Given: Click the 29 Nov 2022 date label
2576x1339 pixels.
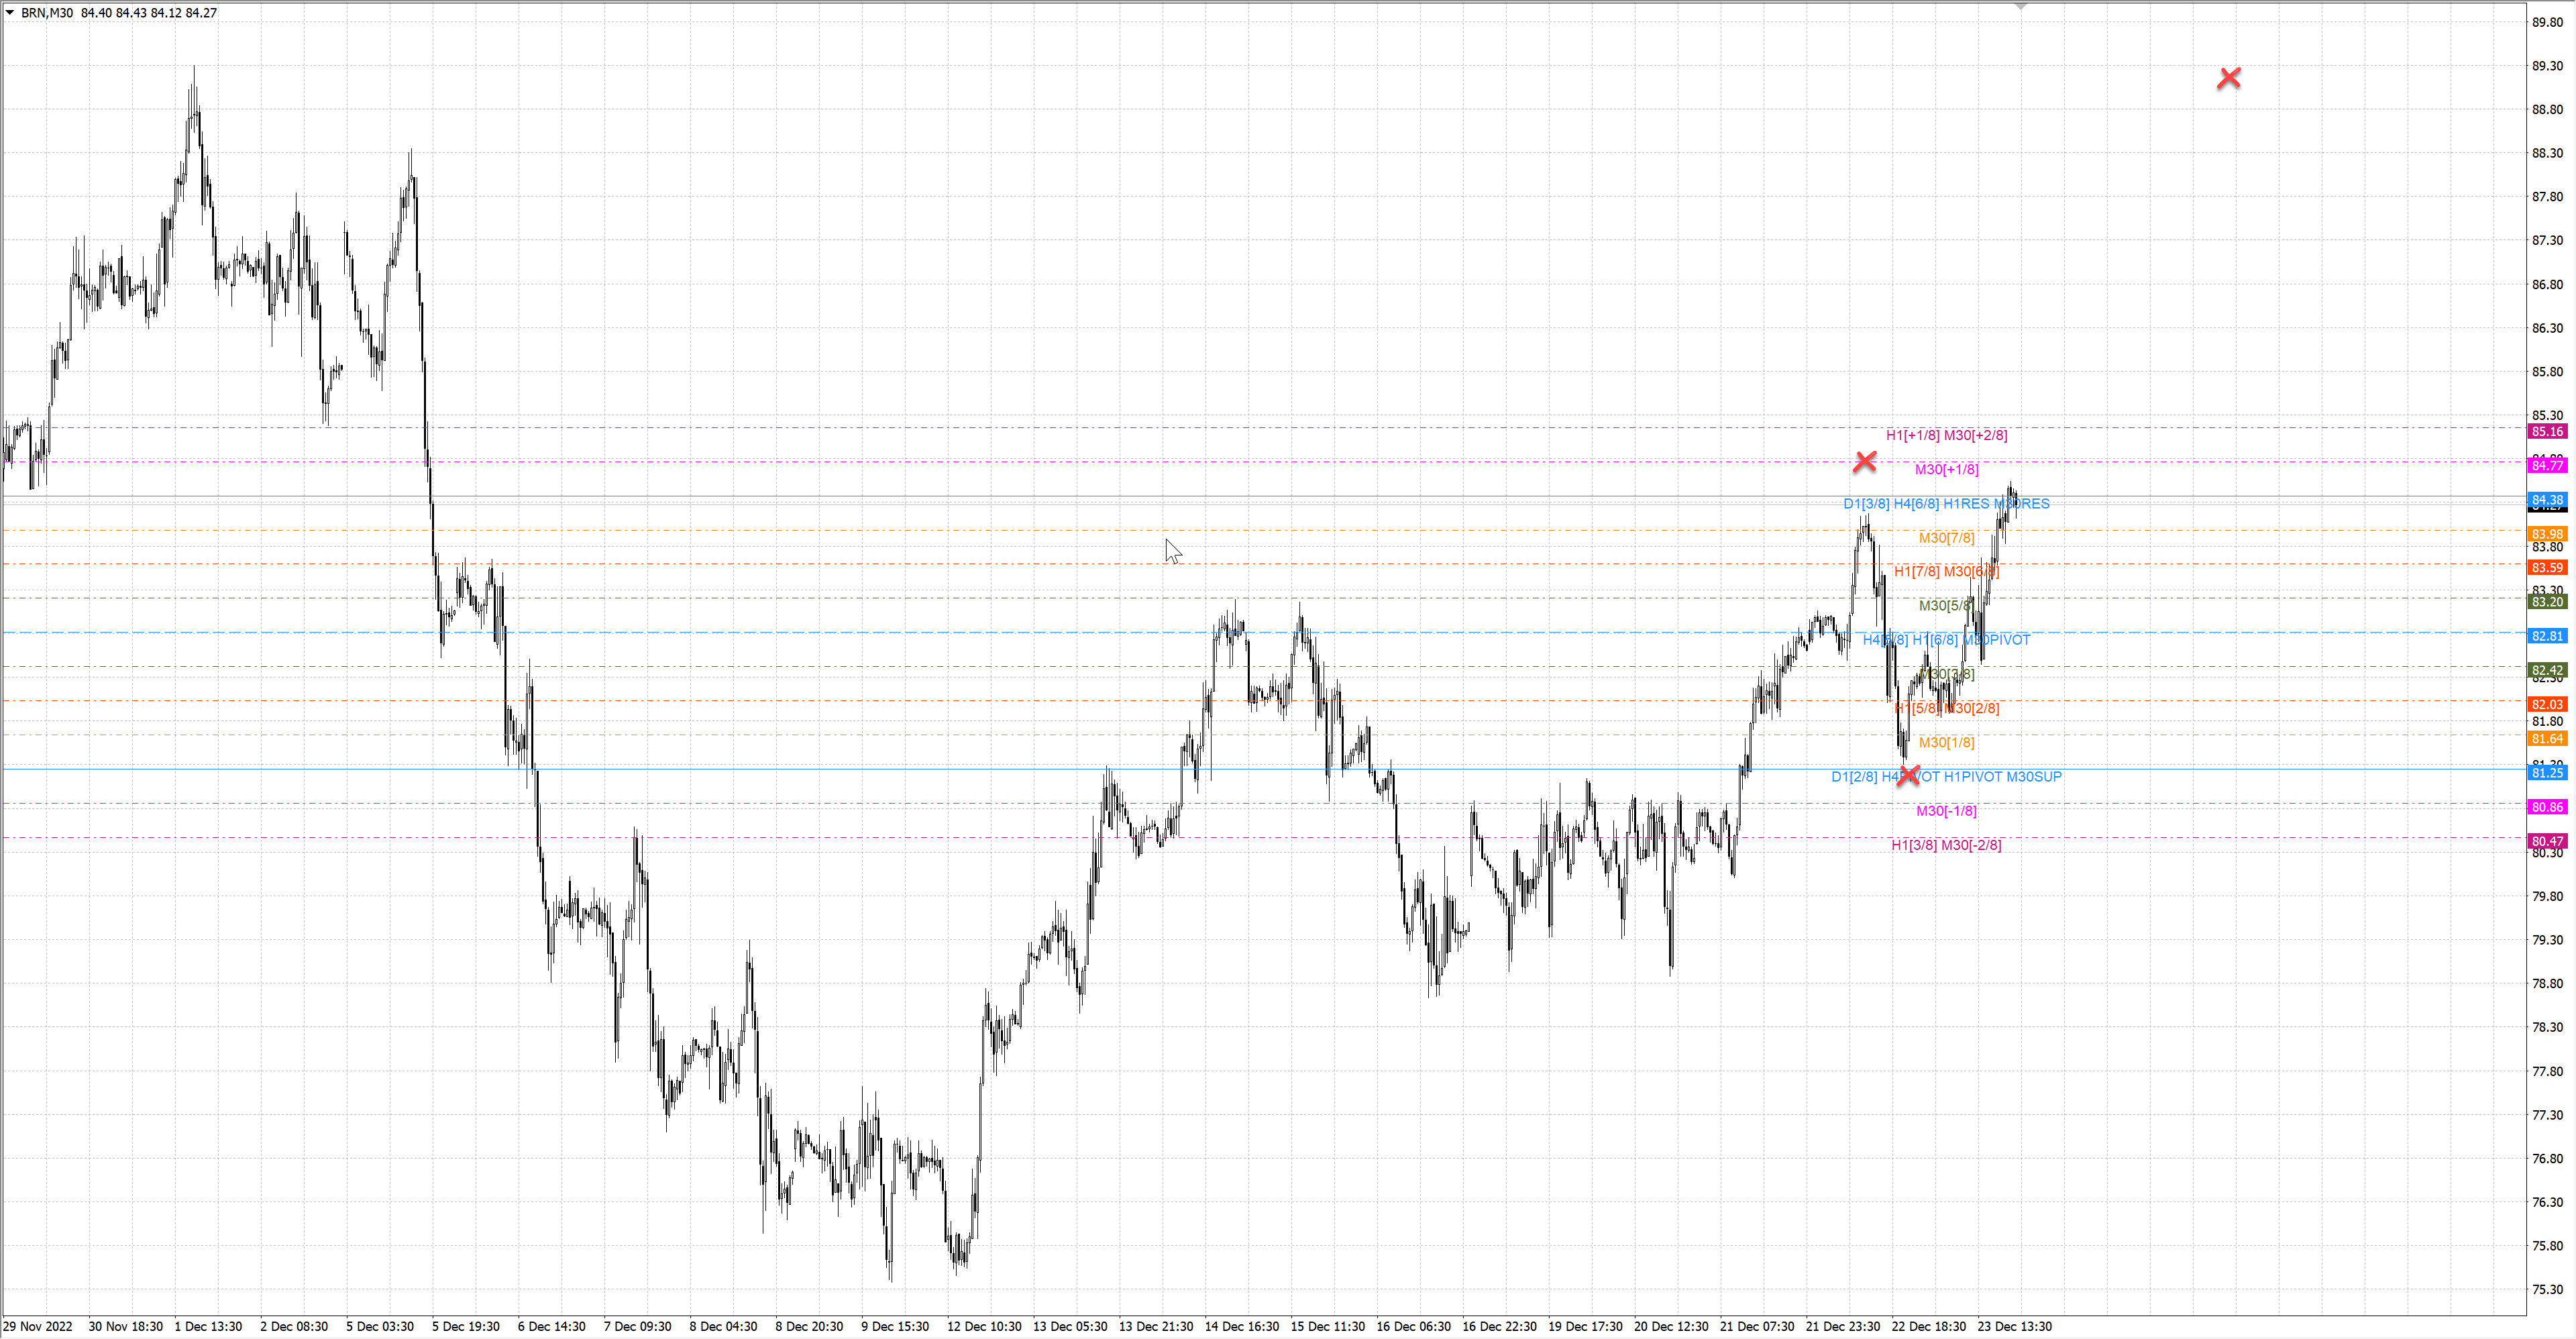Looking at the screenshot, I should [38, 1327].
